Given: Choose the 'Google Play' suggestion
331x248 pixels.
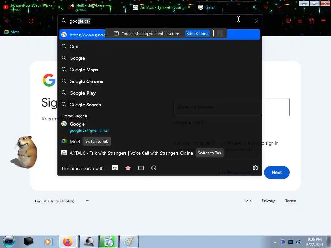Looking at the screenshot, I should 160,93.
